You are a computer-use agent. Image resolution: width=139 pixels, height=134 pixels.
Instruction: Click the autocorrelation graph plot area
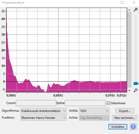click(67, 50)
